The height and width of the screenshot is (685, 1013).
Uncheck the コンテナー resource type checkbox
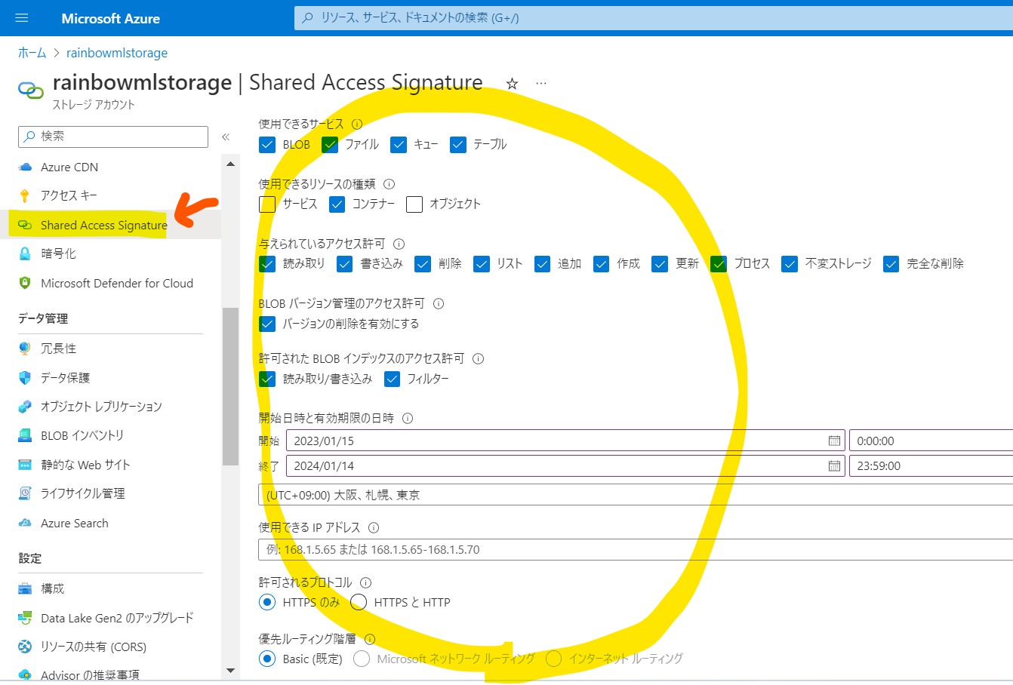click(x=337, y=204)
